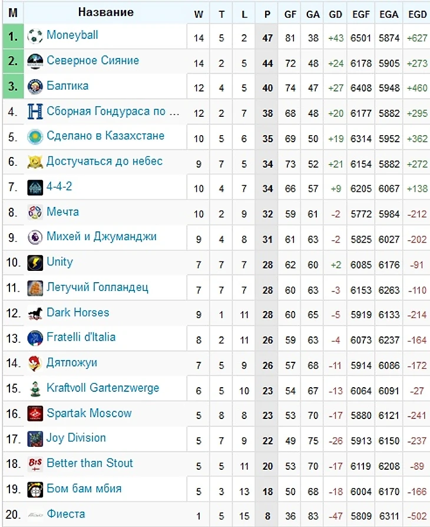Sort table by the P points column
Image resolution: width=430 pixels, height=527 pixels.
point(268,15)
